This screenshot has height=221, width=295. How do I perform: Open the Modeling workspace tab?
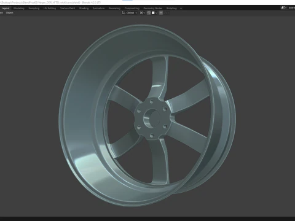[x=19, y=9]
